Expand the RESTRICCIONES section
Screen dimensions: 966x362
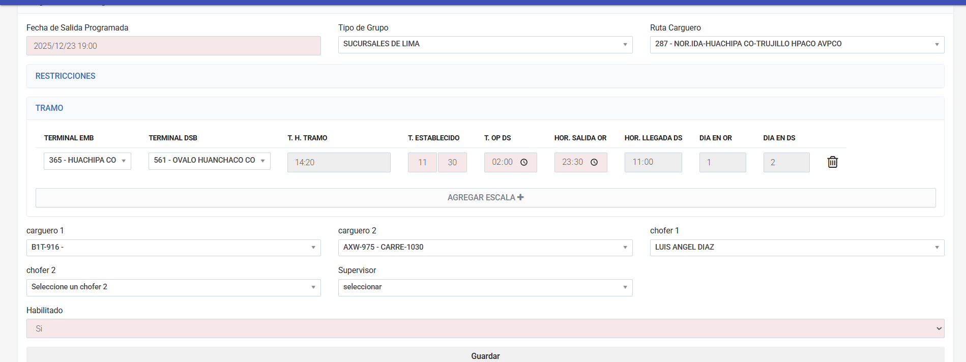(x=66, y=76)
